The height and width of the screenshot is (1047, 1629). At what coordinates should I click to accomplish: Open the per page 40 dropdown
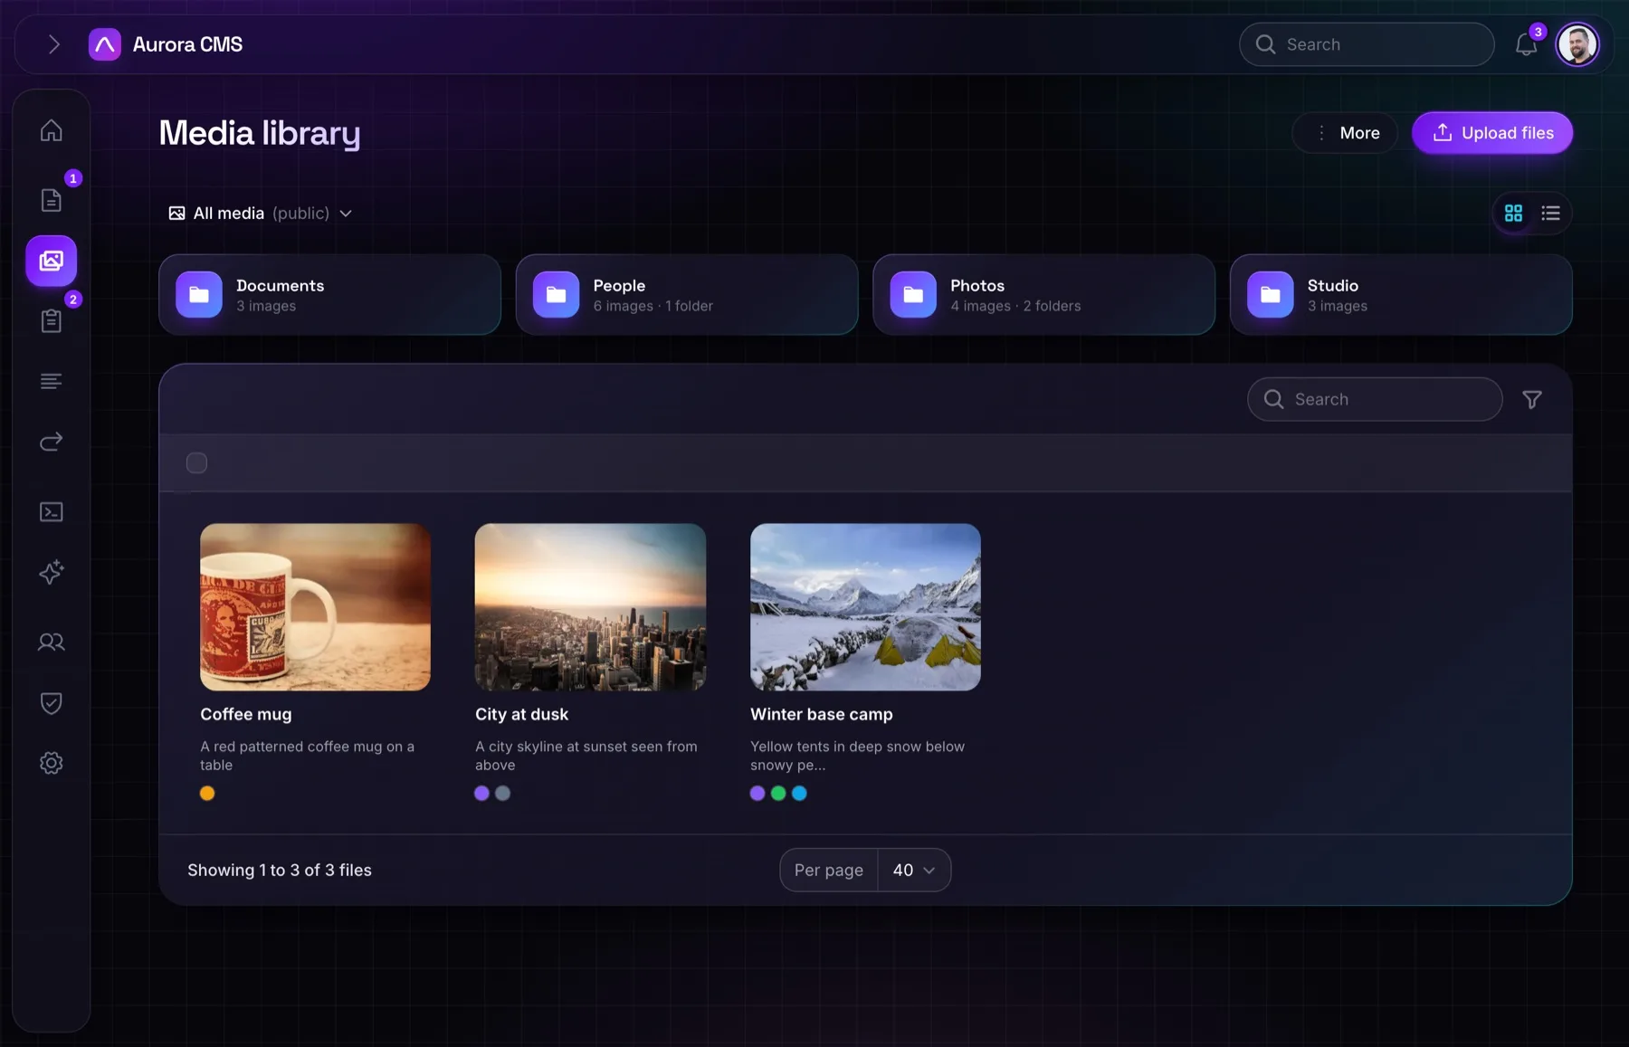point(914,870)
